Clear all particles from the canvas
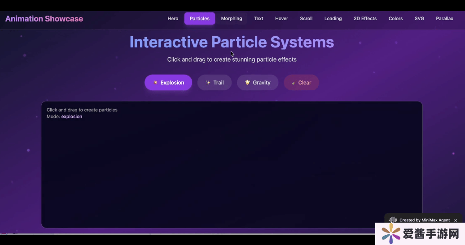 301,83
